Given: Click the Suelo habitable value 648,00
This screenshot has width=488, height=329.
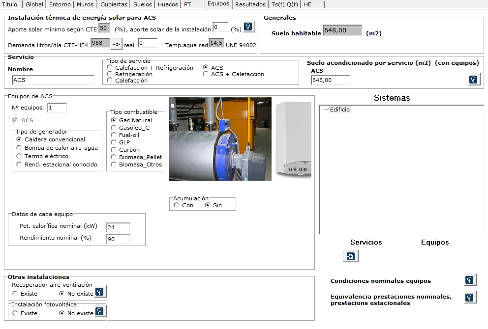Looking at the screenshot, I should (342, 30).
